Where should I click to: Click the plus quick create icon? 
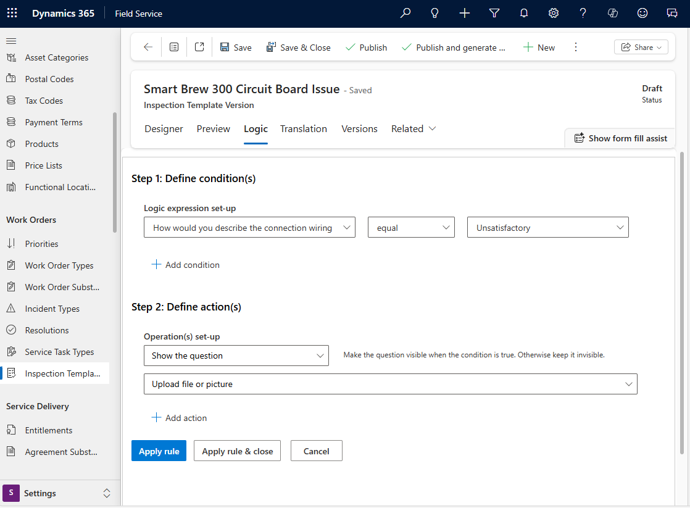(465, 13)
